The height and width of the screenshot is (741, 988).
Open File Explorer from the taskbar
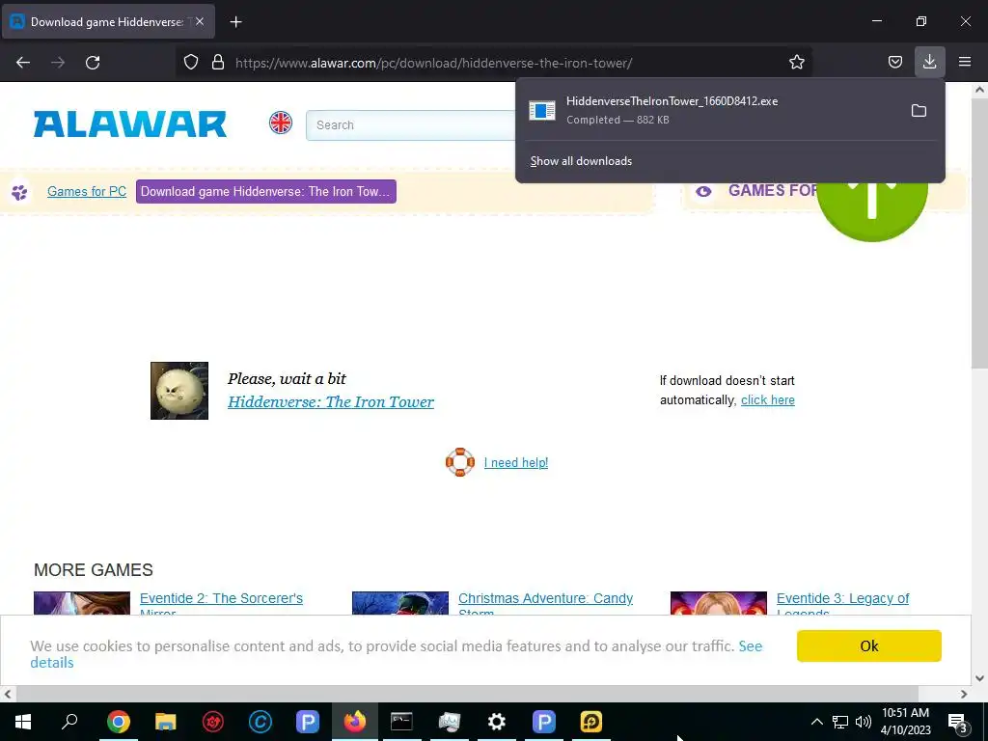165,722
